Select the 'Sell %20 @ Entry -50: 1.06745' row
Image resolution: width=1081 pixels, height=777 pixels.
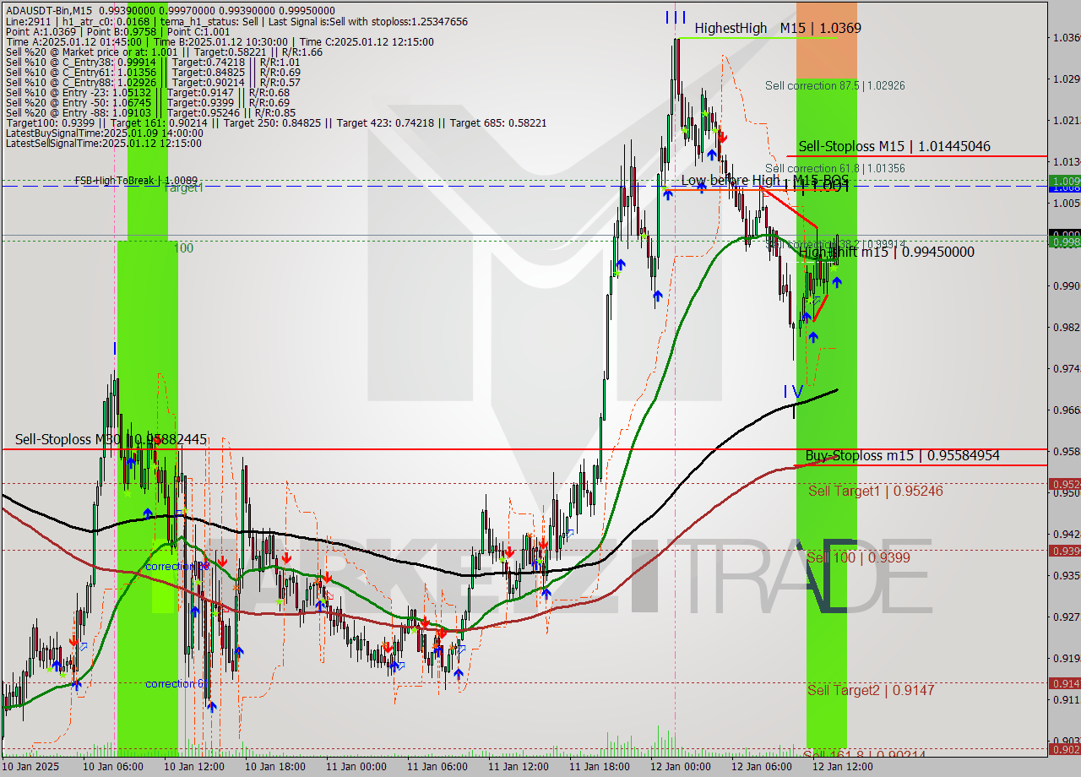coord(147,103)
